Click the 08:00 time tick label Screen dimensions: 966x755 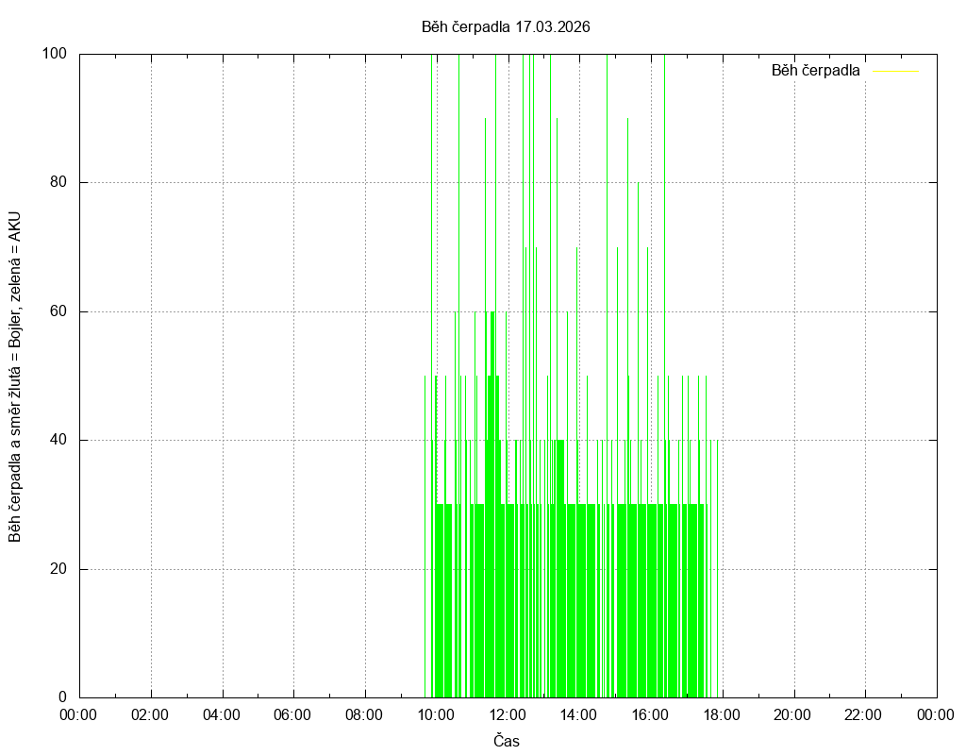[364, 714]
